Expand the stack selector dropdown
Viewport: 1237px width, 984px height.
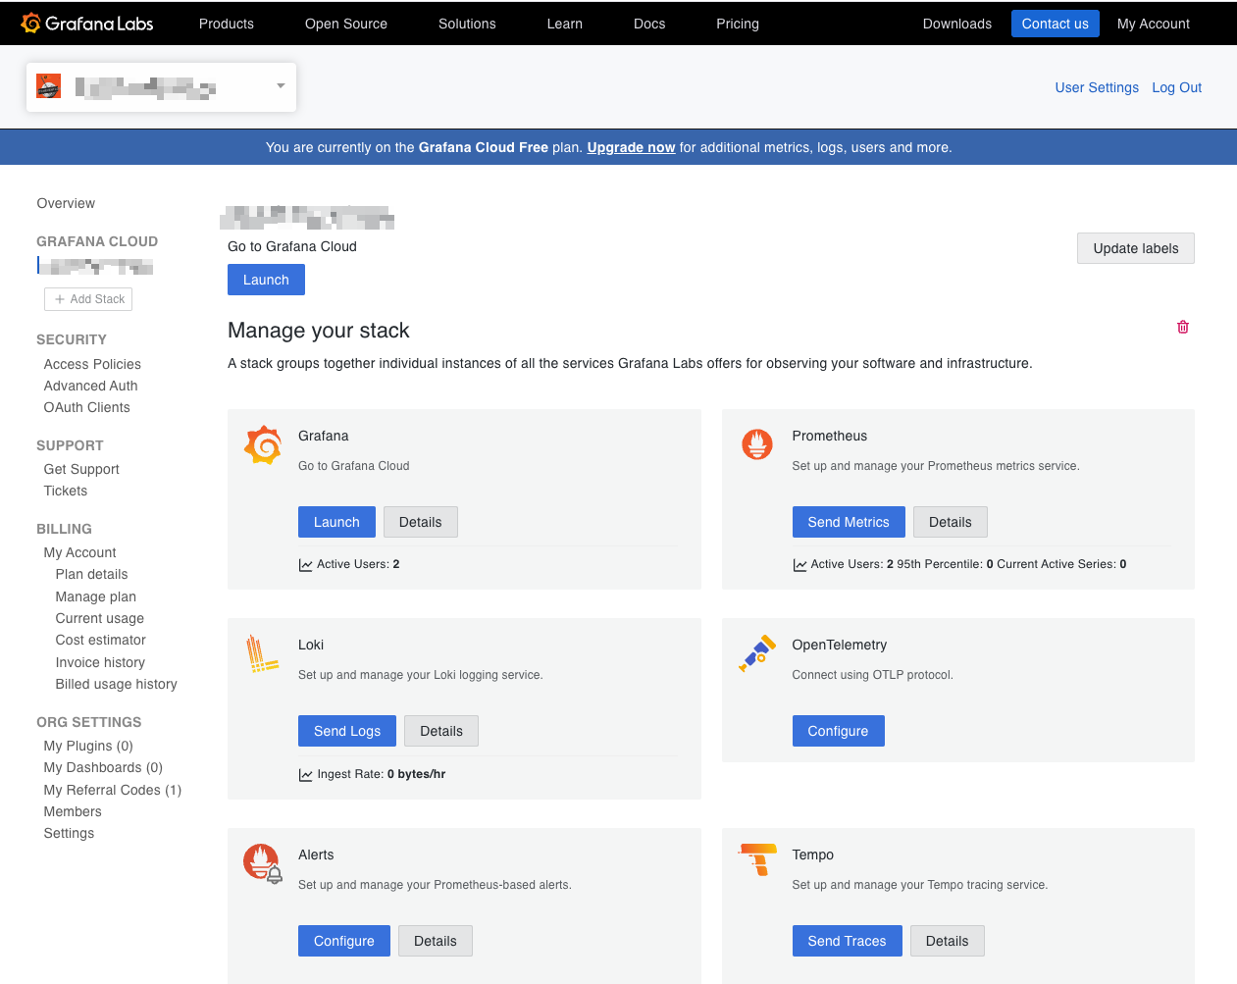[x=280, y=85]
